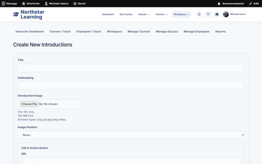This screenshot has width=262, height=164.
Task: Click the '100 MB limit.' text
Action: pos(26,116)
